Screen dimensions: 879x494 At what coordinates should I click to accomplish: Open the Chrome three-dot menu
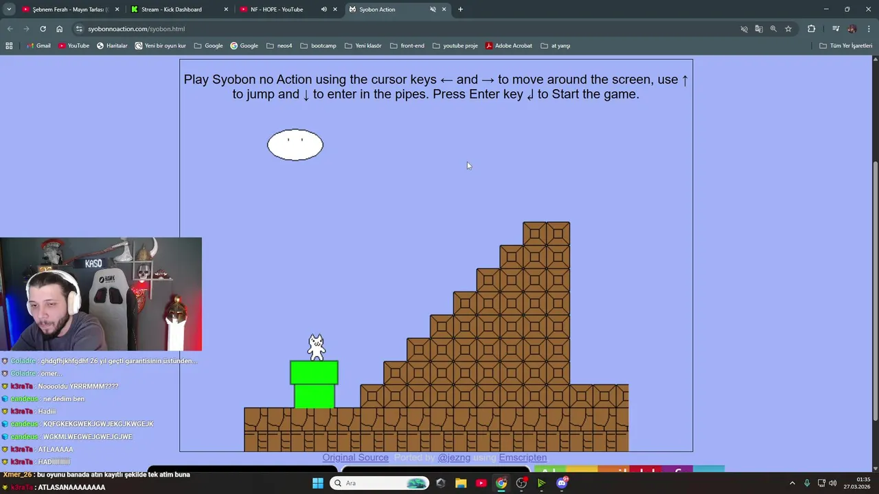869,29
